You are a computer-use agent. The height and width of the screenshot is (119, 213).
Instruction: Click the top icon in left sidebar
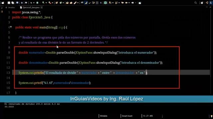pyautogui.click(x=2, y=8)
